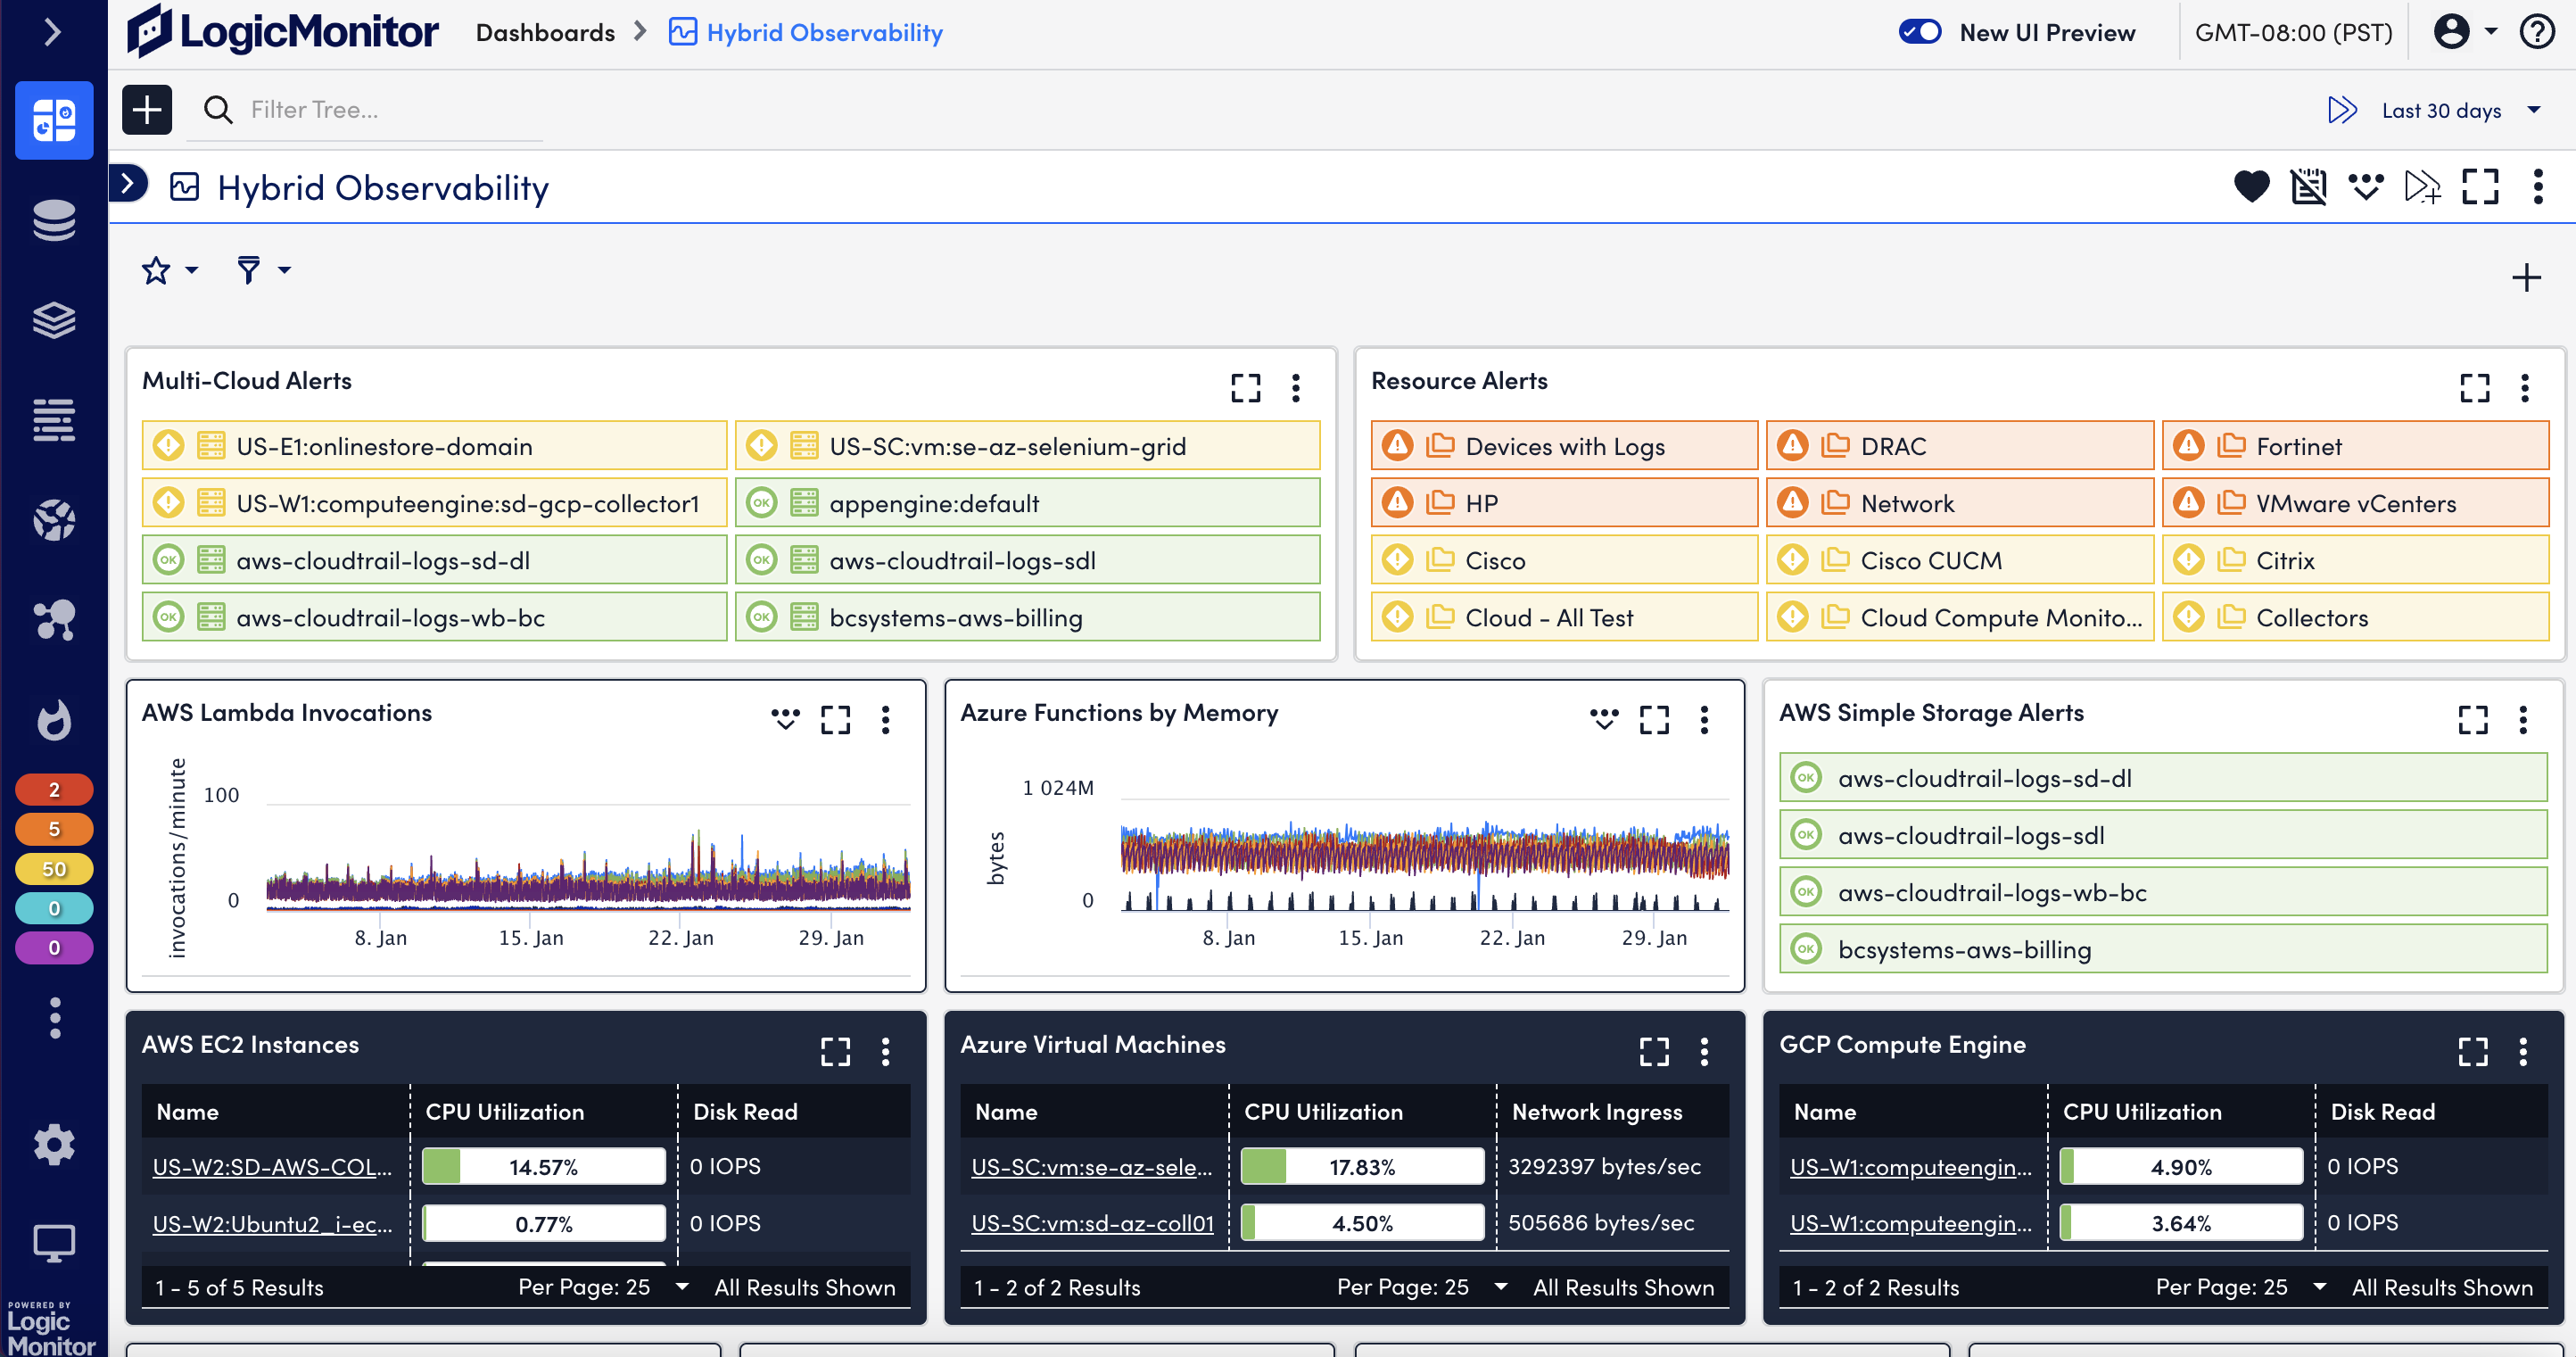Favorite the dashboard using the heart icon
This screenshot has width=2576, height=1357.
pos(2251,187)
